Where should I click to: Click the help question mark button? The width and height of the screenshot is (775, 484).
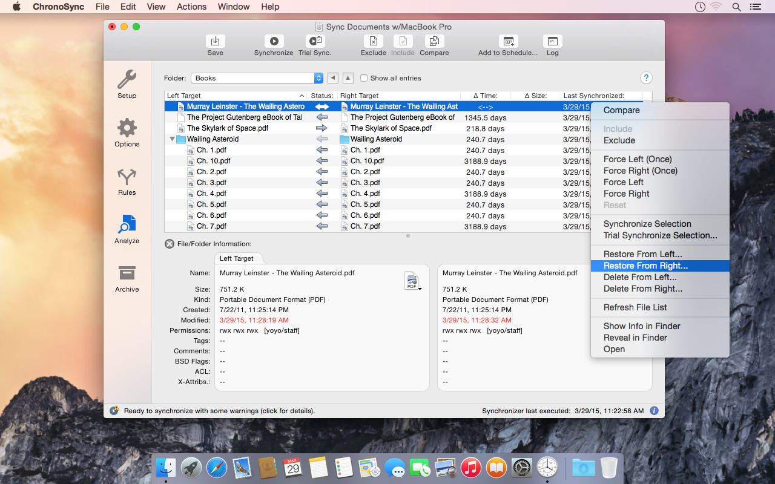pos(646,77)
